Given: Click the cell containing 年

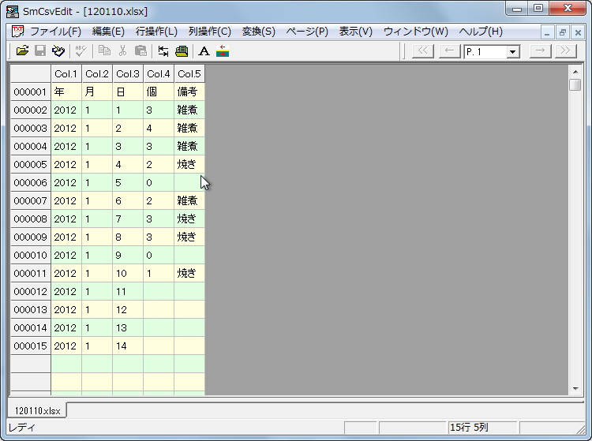Looking at the screenshot, I should 66,92.
